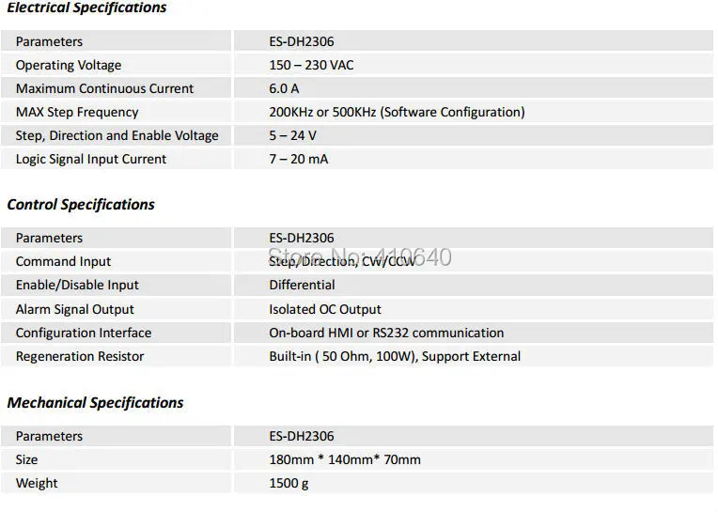Click the 150 – 230 VAC value

pyautogui.click(x=311, y=65)
